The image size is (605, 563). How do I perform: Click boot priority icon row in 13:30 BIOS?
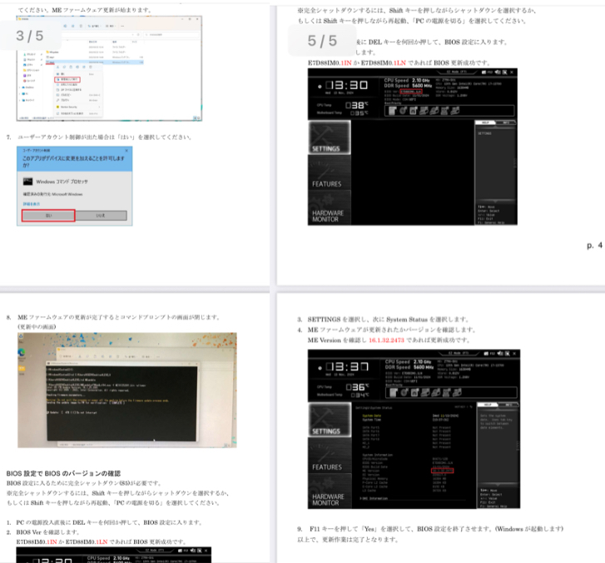pos(449,111)
